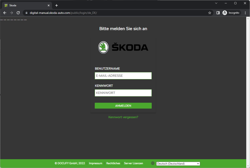Open the Impressum footer link
250x168 pixels.
point(95,163)
